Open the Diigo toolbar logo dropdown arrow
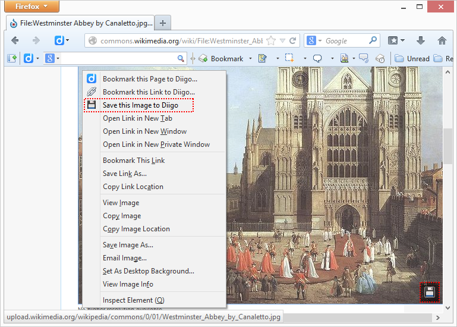The height and width of the screenshot is (327, 457). point(37,59)
